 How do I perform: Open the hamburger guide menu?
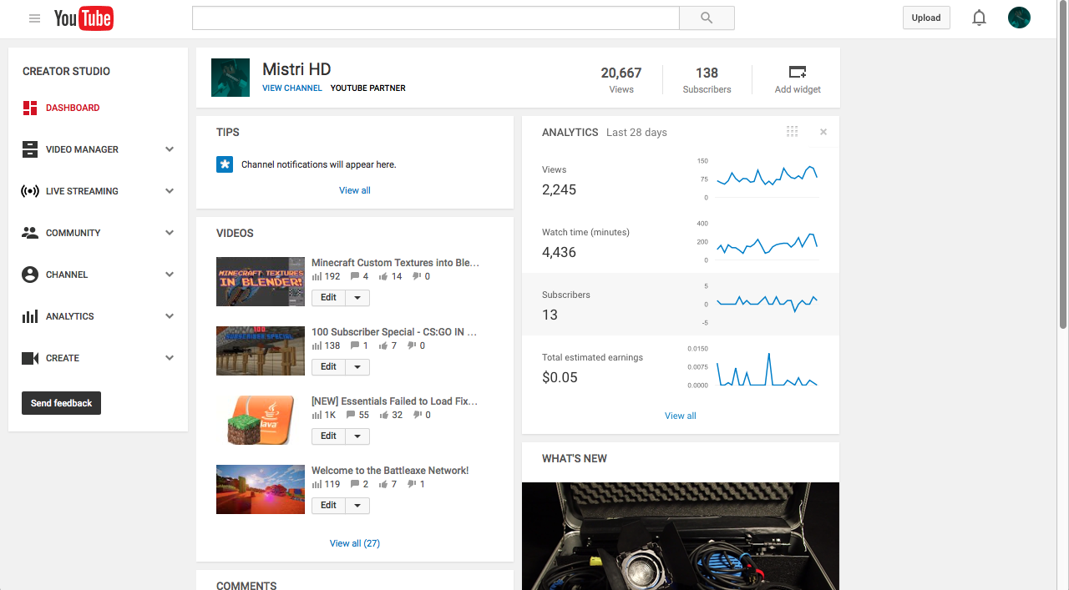coord(34,18)
